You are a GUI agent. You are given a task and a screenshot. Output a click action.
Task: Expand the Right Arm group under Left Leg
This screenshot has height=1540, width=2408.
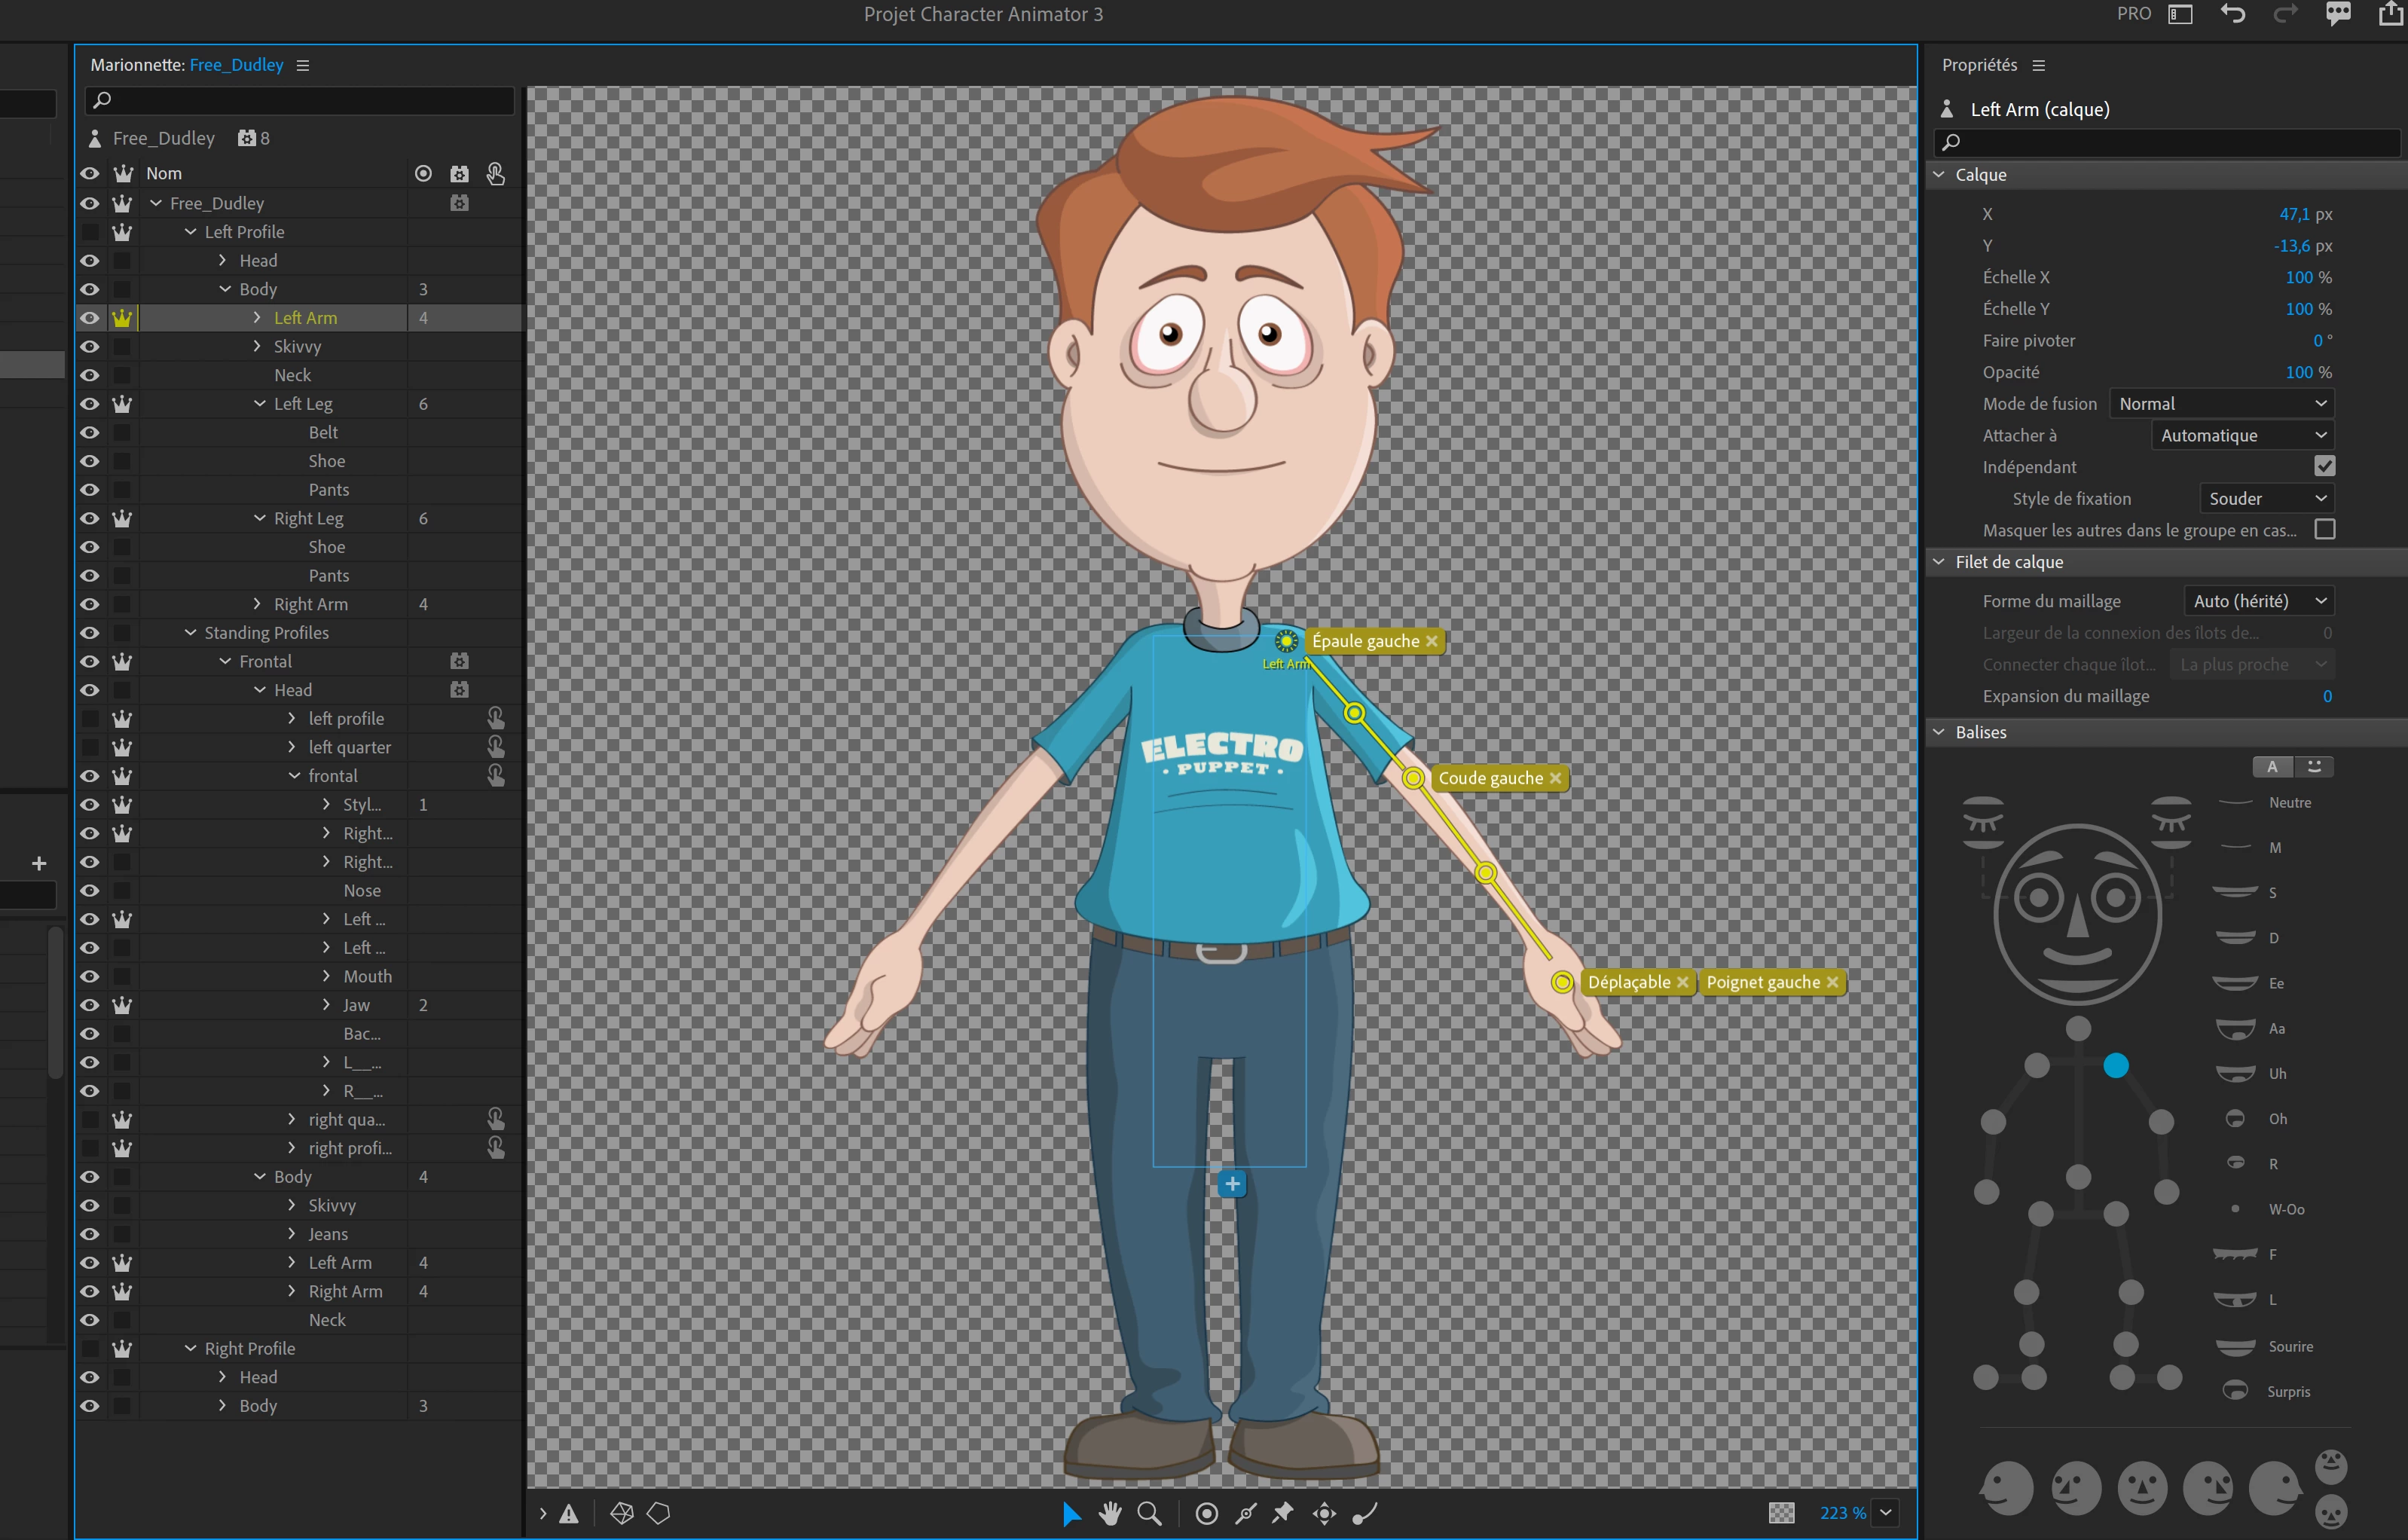click(257, 604)
